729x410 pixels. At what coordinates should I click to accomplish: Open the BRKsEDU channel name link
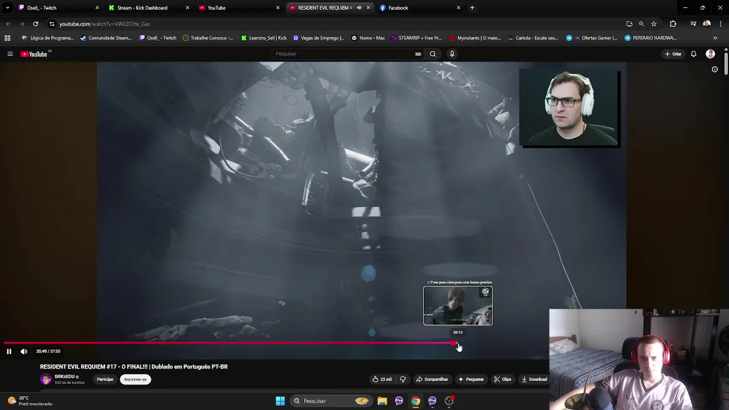pos(64,377)
